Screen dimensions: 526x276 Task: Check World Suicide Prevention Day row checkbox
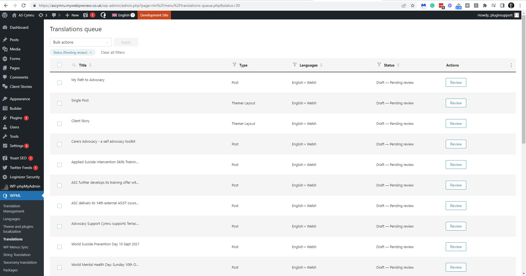(x=59, y=247)
